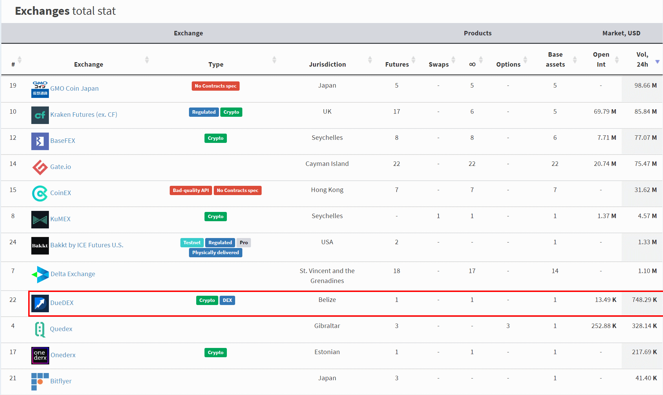Sort by Swaps column arrows
Screen dimensions: 663x395
tap(453, 60)
